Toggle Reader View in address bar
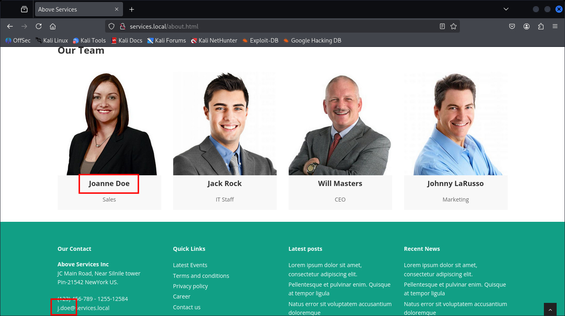 (442, 26)
